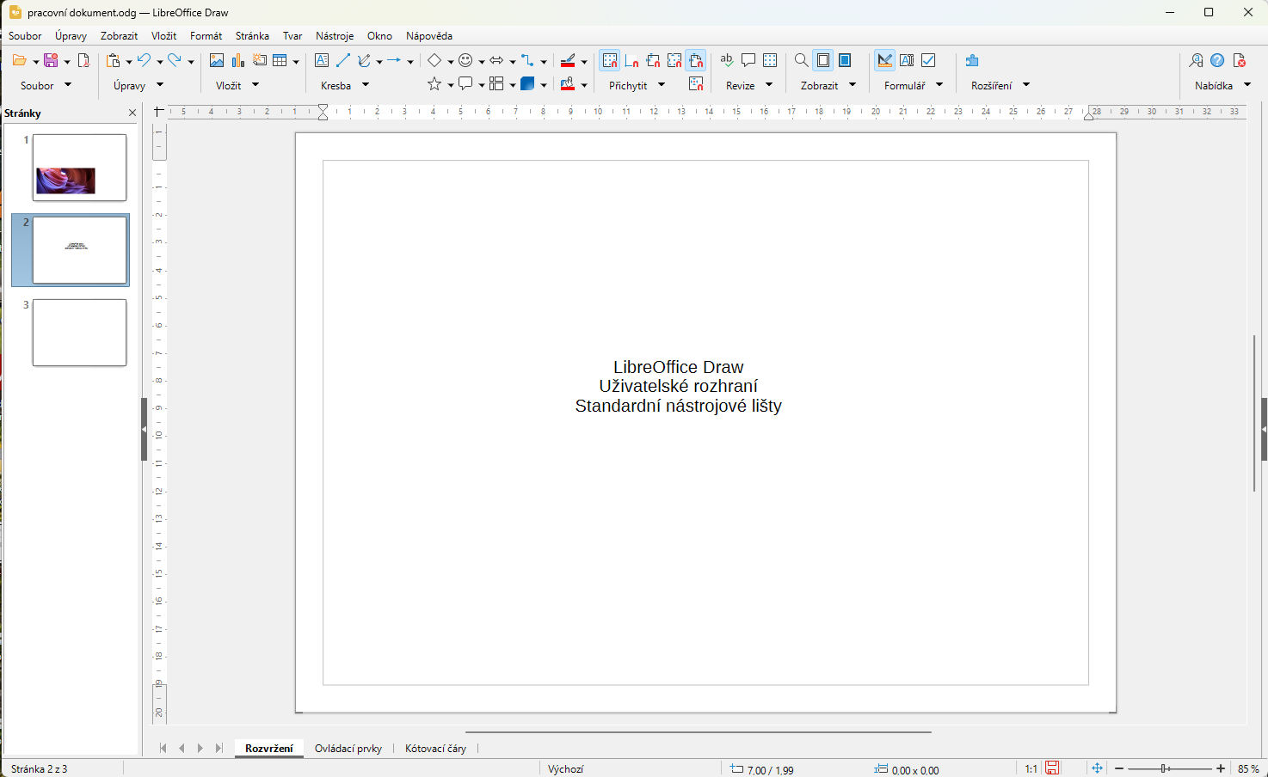This screenshot has height=777, width=1268.
Task: Choose the star shape tool
Action: tap(434, 83)
